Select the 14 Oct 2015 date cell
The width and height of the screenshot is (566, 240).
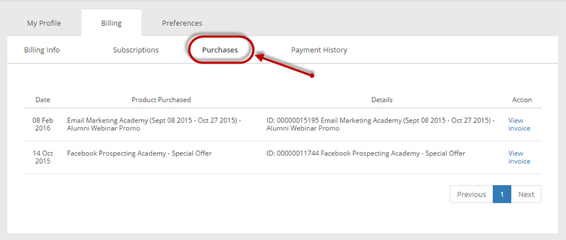(42, 157)
